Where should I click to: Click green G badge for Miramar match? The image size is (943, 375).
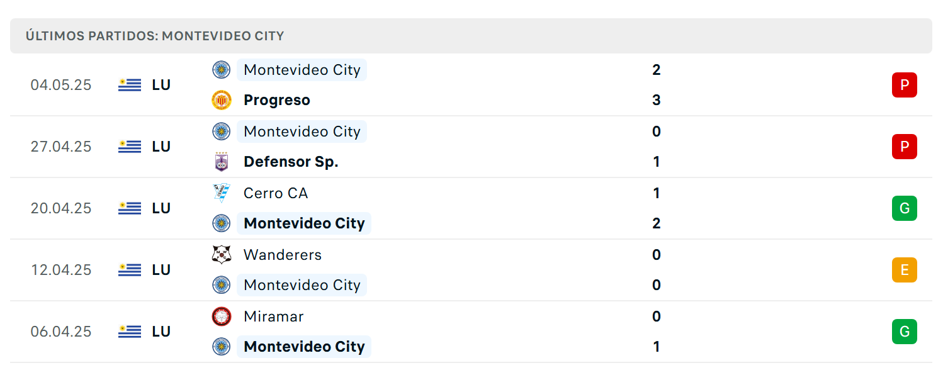click(904, 332)
